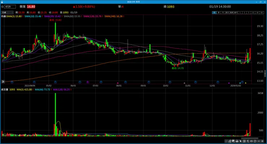The height and width of the screenshot is (144, 267).
Task: Click the refresh chart circular arrow icon
Action: (255, 141)
